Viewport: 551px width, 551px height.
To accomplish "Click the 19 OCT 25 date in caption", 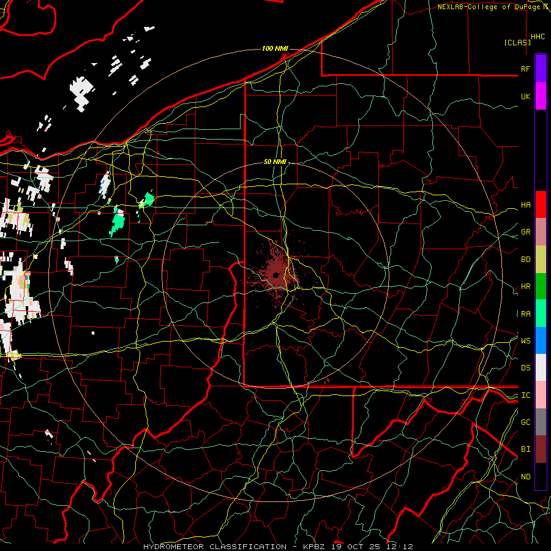I will pyautogui.click(x=356, y=547).
